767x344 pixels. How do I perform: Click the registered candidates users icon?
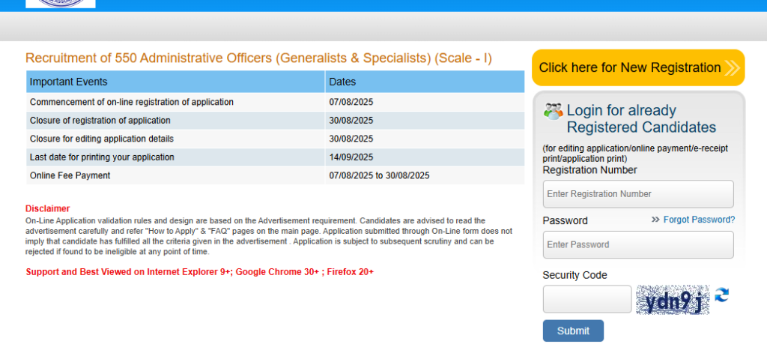point(553,111)
